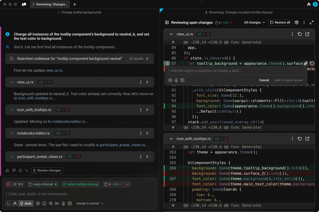
Task: Revert changes in icon_with_tooltips.rs diff panel
Action: pos(299,139)
